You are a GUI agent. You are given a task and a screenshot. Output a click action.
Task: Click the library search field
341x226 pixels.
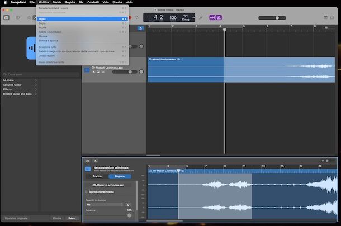pos(41,74)
